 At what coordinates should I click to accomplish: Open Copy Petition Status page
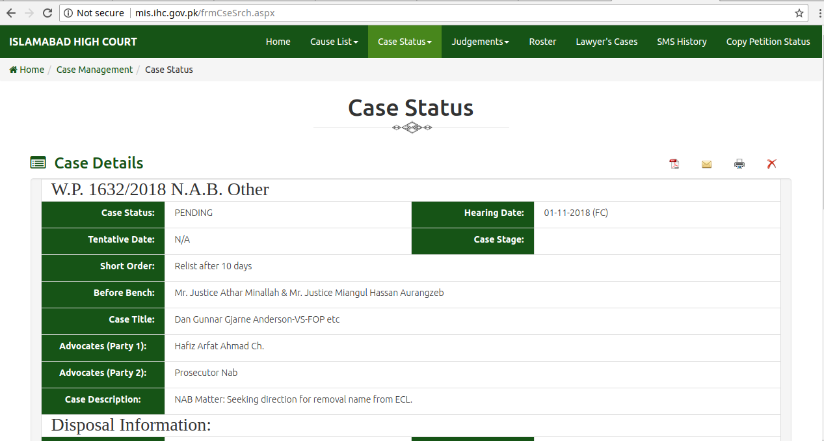768,42
